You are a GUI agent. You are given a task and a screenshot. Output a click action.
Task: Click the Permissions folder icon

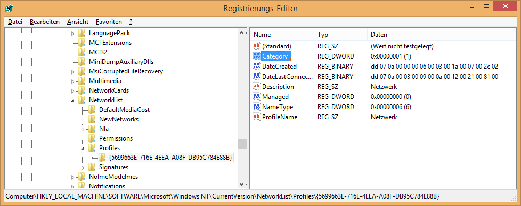(92, 138)
